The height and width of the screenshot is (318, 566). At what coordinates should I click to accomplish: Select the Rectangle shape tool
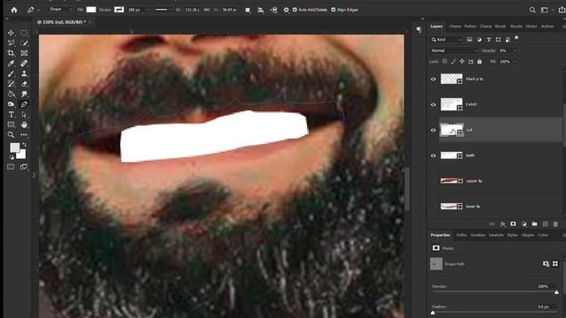11,125
